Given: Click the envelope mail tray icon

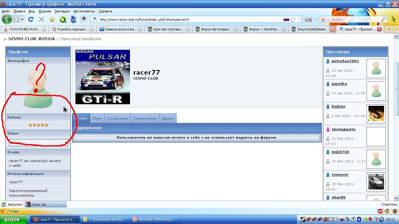Looking at the screenshot, I should pyautogui.click(x=331, y=219).
